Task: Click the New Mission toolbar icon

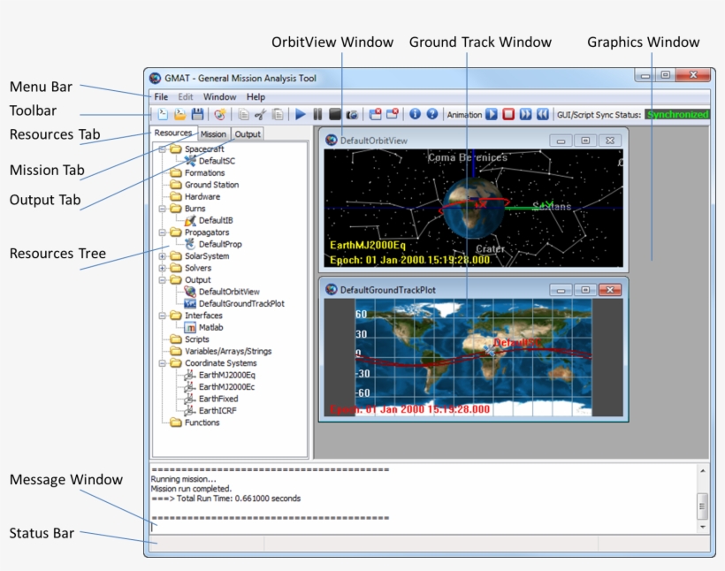Action: point(220,114)
